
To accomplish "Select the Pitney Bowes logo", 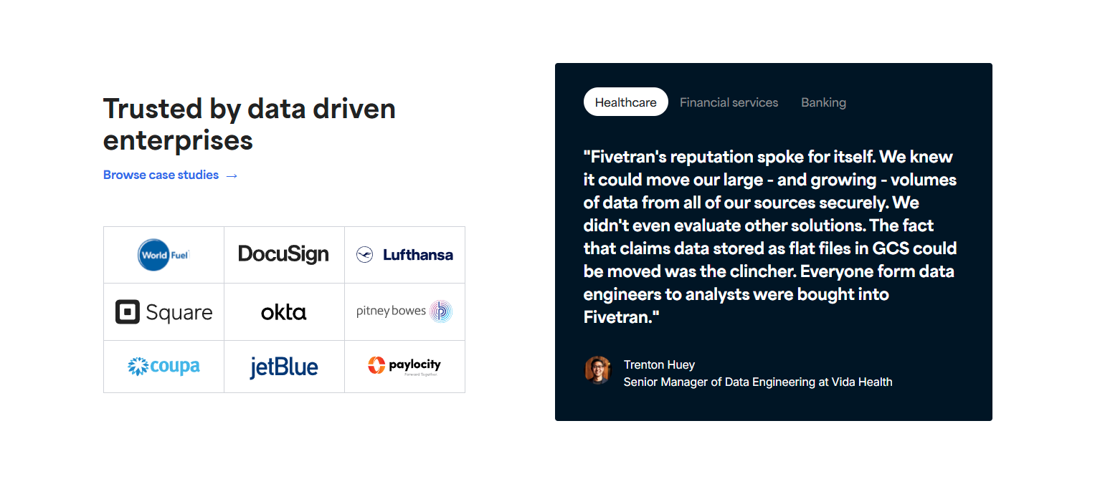I will click(x=404, y=311).
